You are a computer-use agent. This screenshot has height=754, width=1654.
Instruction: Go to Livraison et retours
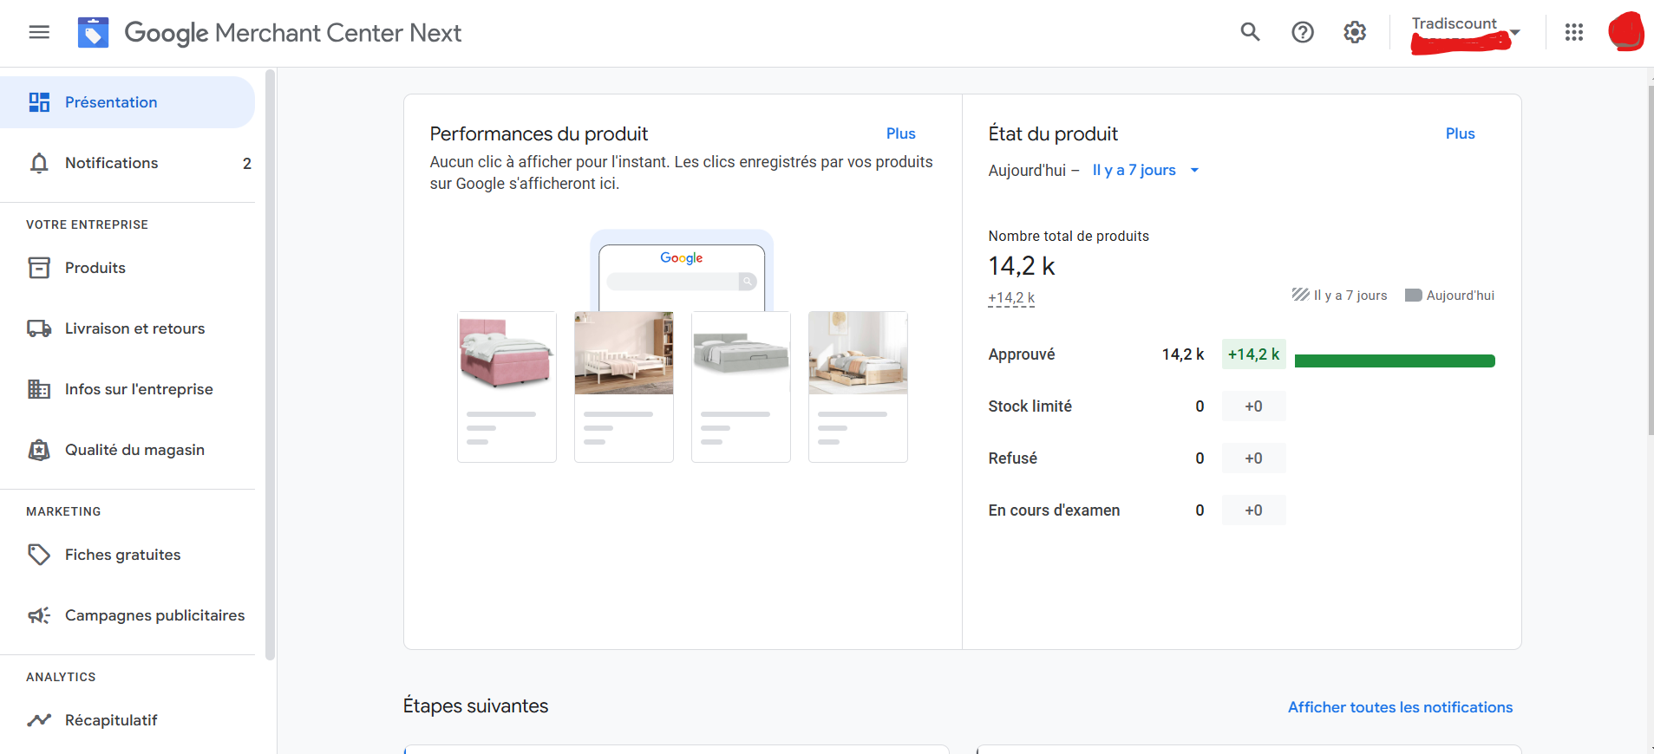(127, 328)
